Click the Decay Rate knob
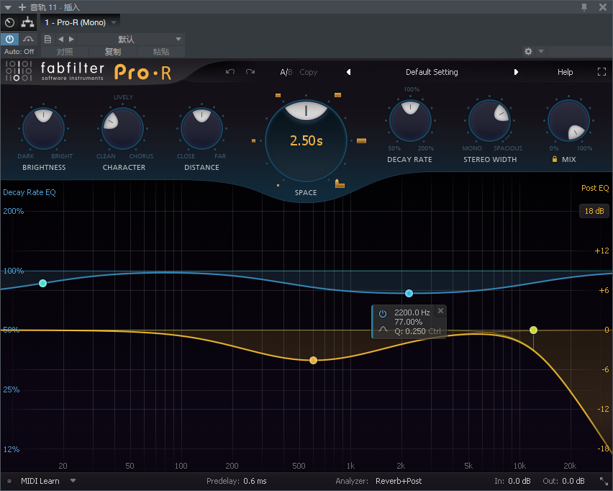 click(x=411, y=120)
